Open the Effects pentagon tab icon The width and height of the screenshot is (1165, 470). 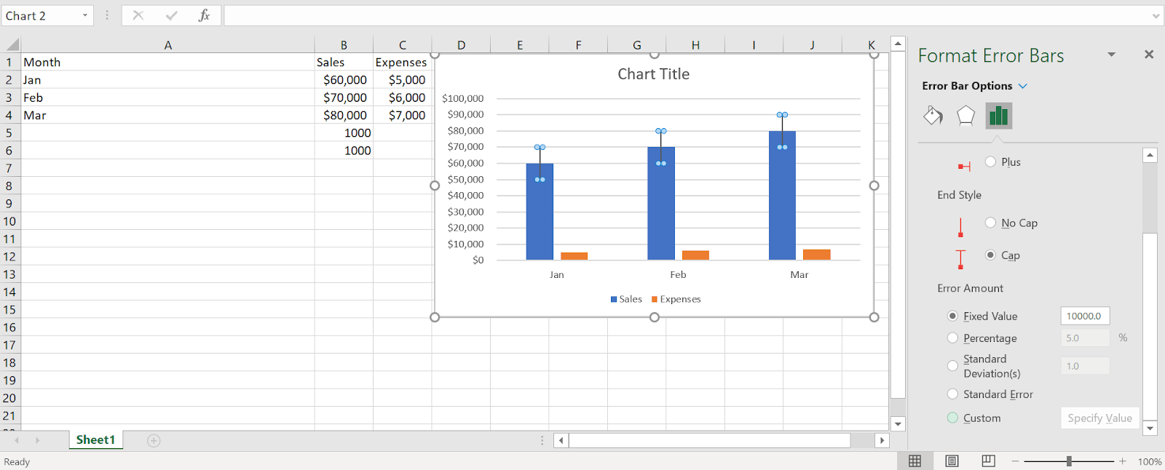tap(965, 115)
